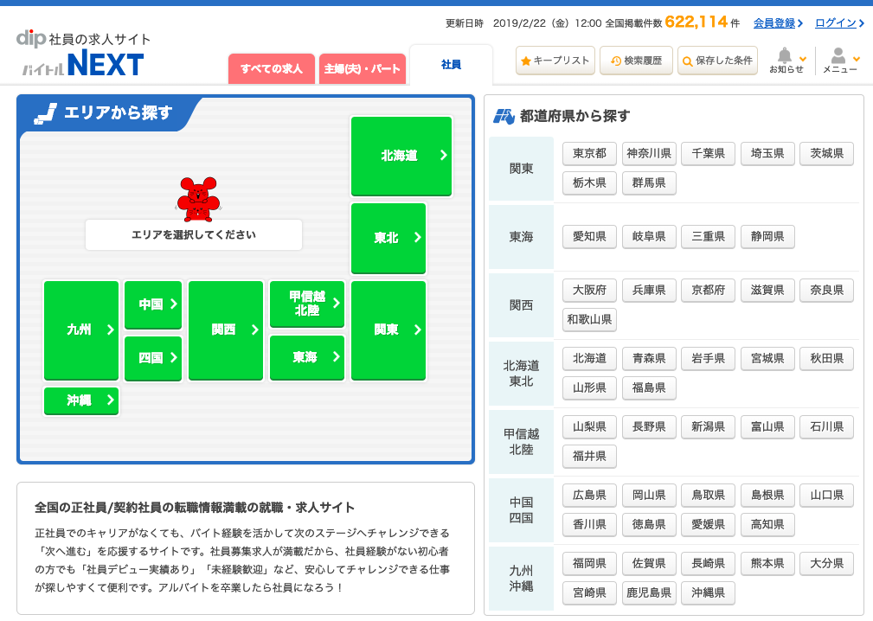This screenshot has height=621, width=873.
Task: Click the red mouse mascot character
Action: click(200, 198)
